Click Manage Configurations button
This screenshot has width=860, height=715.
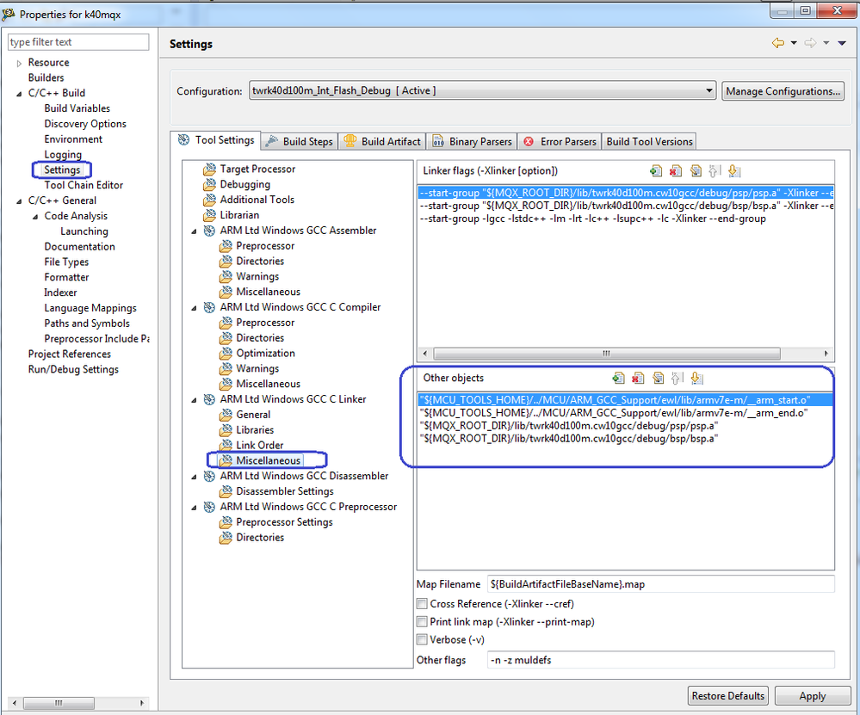(783, 91)
